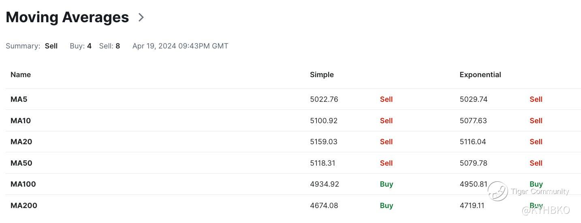Viewport: 581px width, 223px height.
Task: Click the MA100 Simple Buy signal
Action: click(387, 184)
